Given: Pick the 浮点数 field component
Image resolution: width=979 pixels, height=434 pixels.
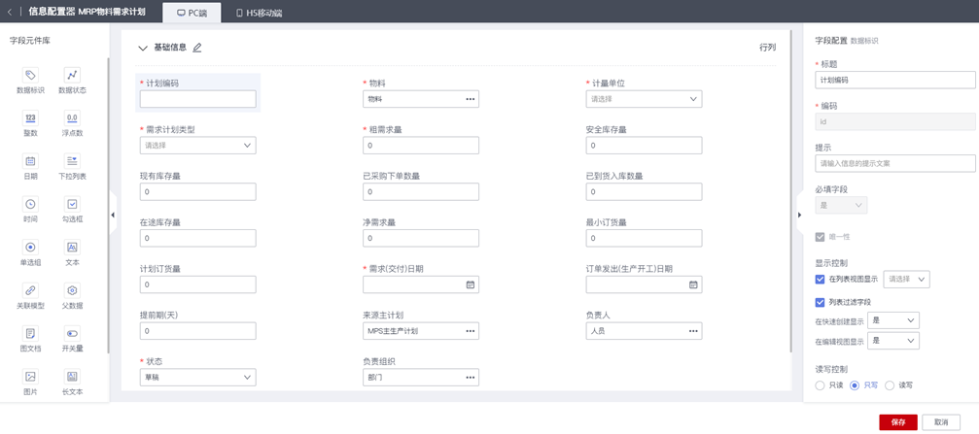Looking at the screenshot, I should click(x=72, y=118).
